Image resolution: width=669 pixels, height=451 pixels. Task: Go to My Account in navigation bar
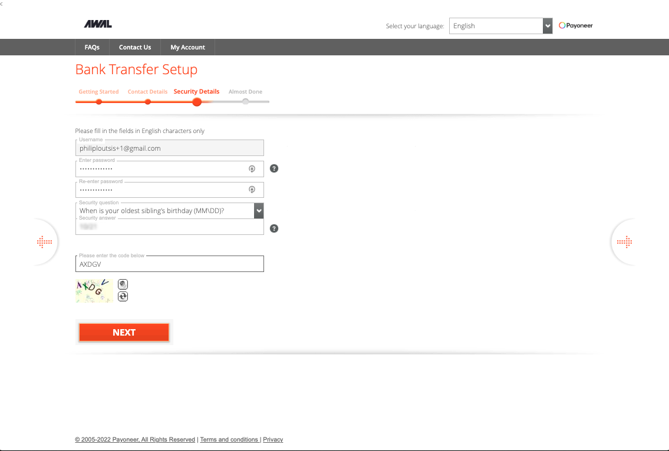click(187, 47)
